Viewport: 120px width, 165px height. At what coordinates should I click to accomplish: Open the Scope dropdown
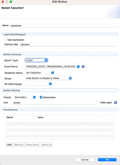tap(48, 78)
